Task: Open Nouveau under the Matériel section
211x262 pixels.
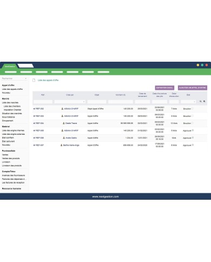Action: (x=6, y=145)
